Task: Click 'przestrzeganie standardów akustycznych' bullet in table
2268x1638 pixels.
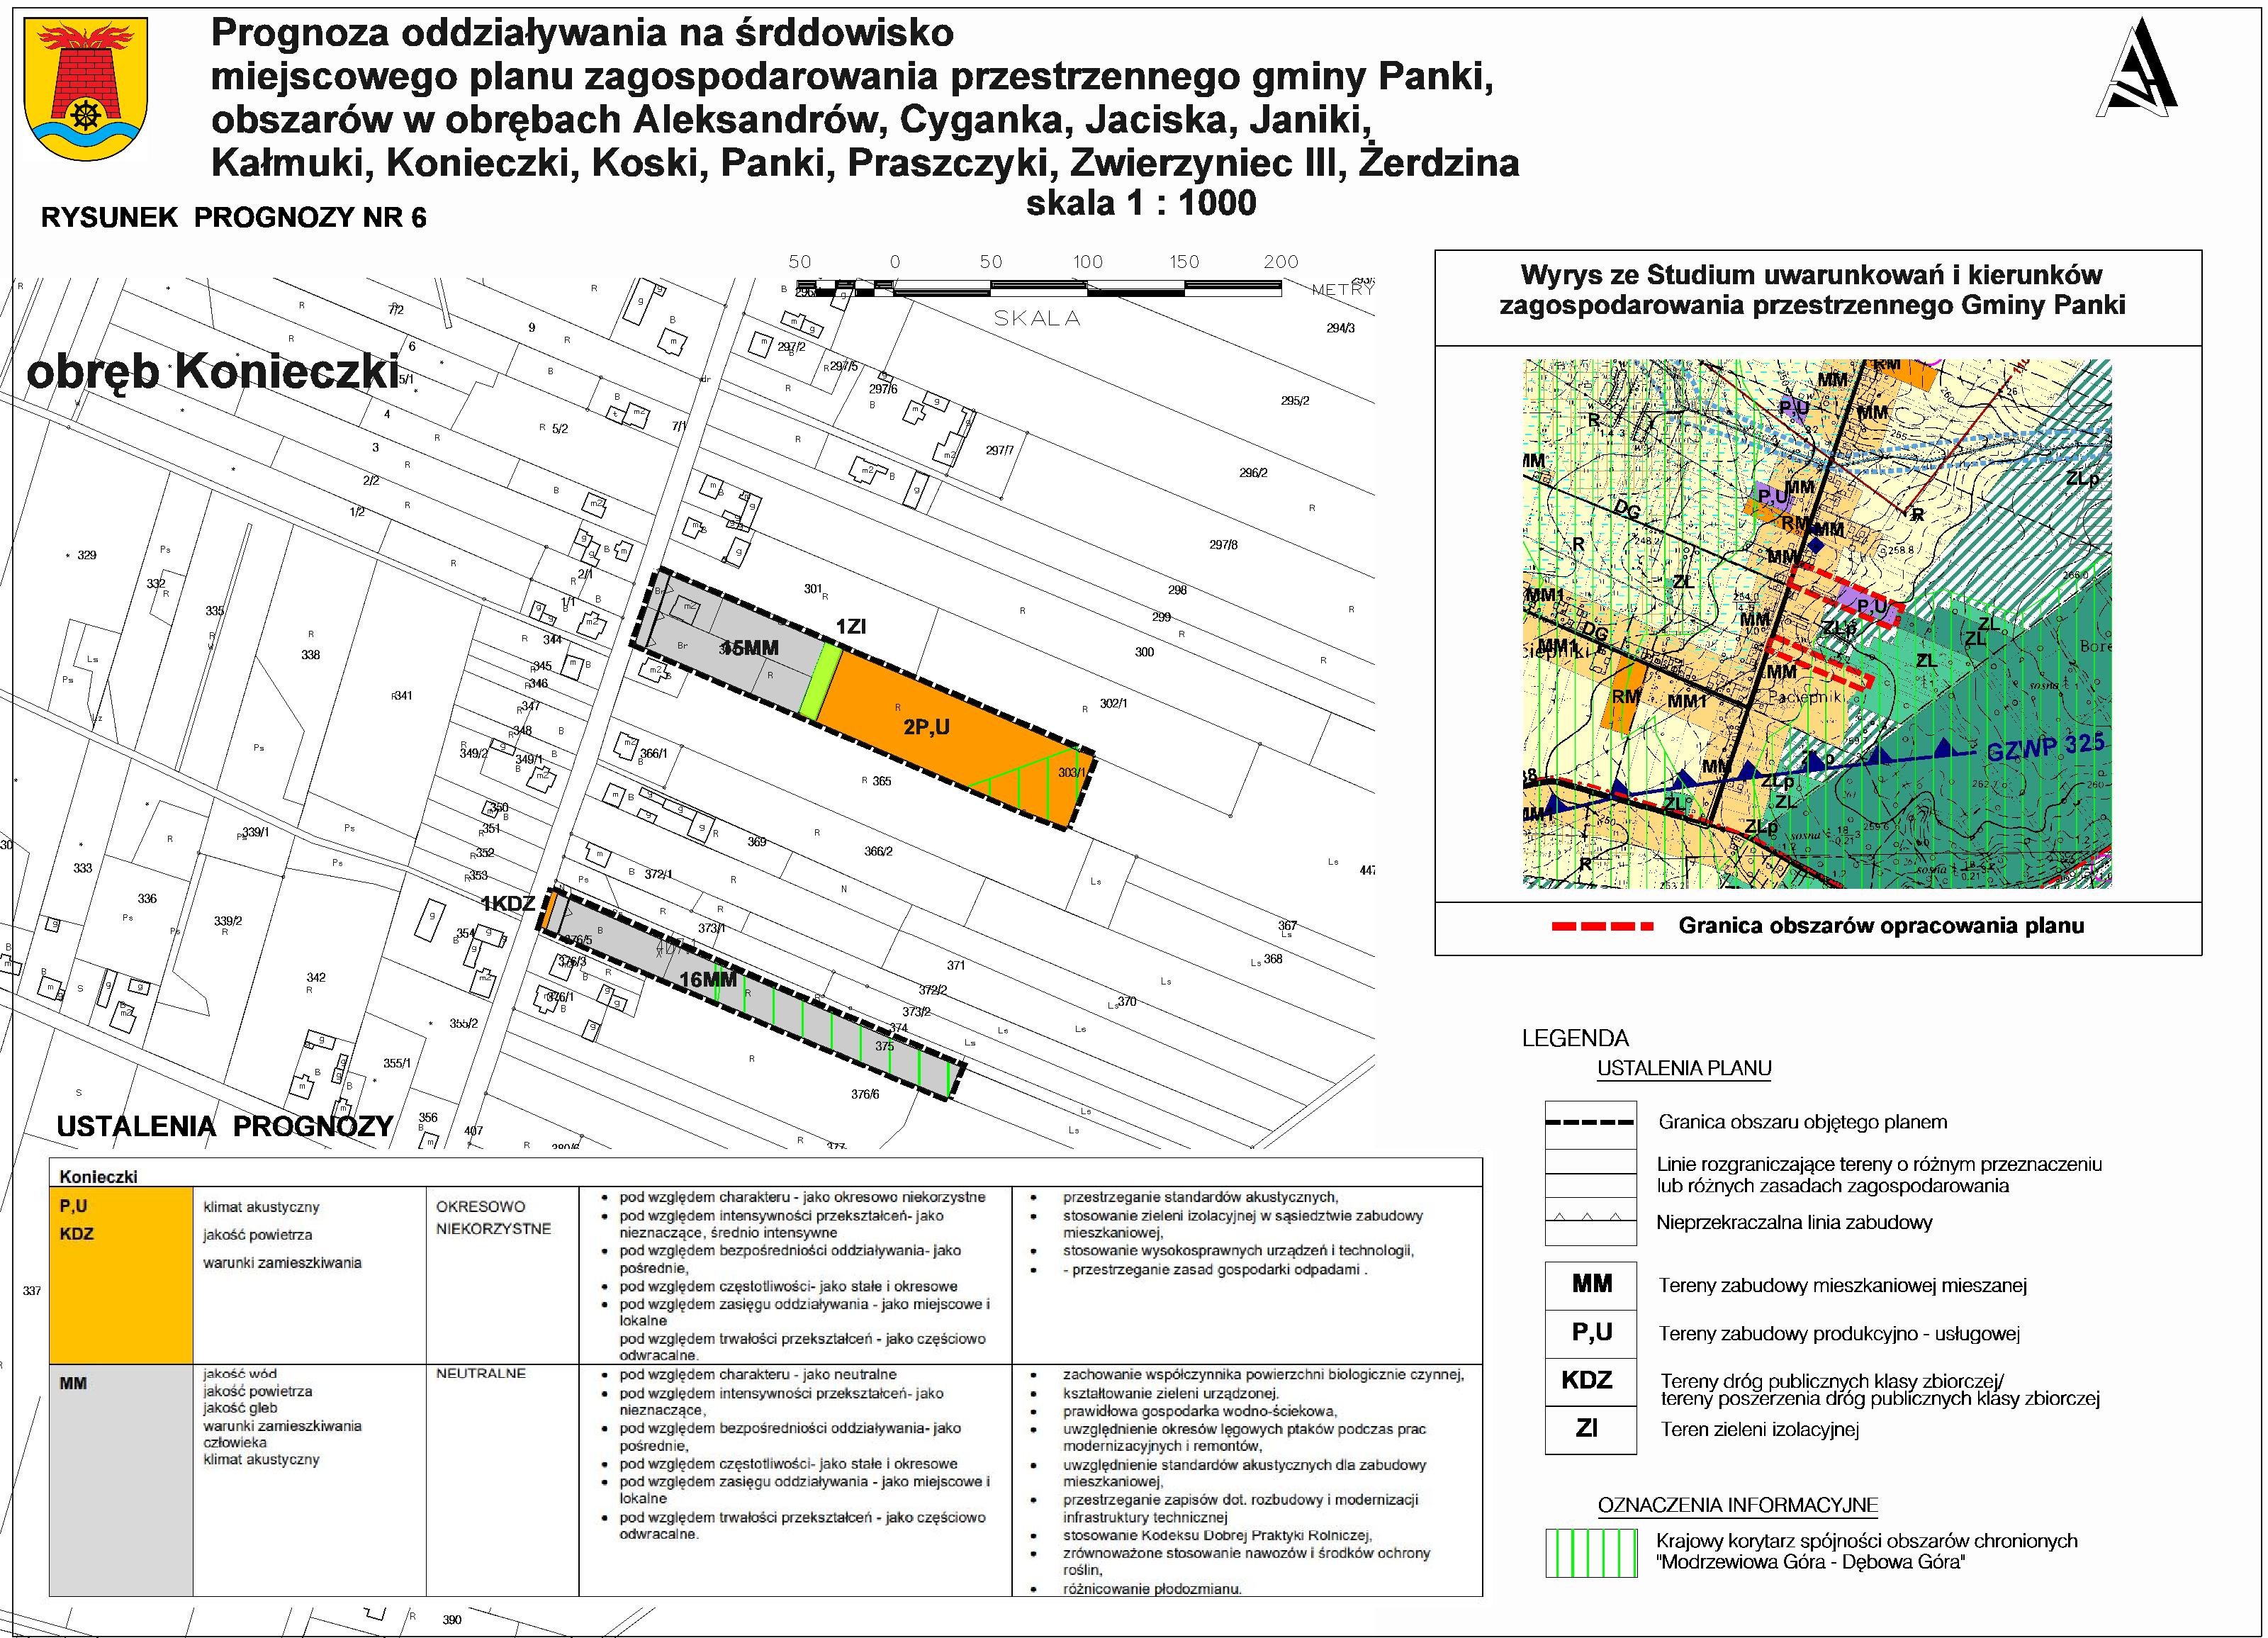Action: pos(1200,1197)
